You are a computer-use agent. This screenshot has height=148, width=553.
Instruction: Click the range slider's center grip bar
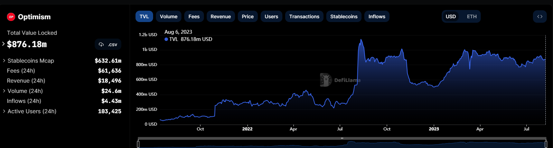point(342,138)
